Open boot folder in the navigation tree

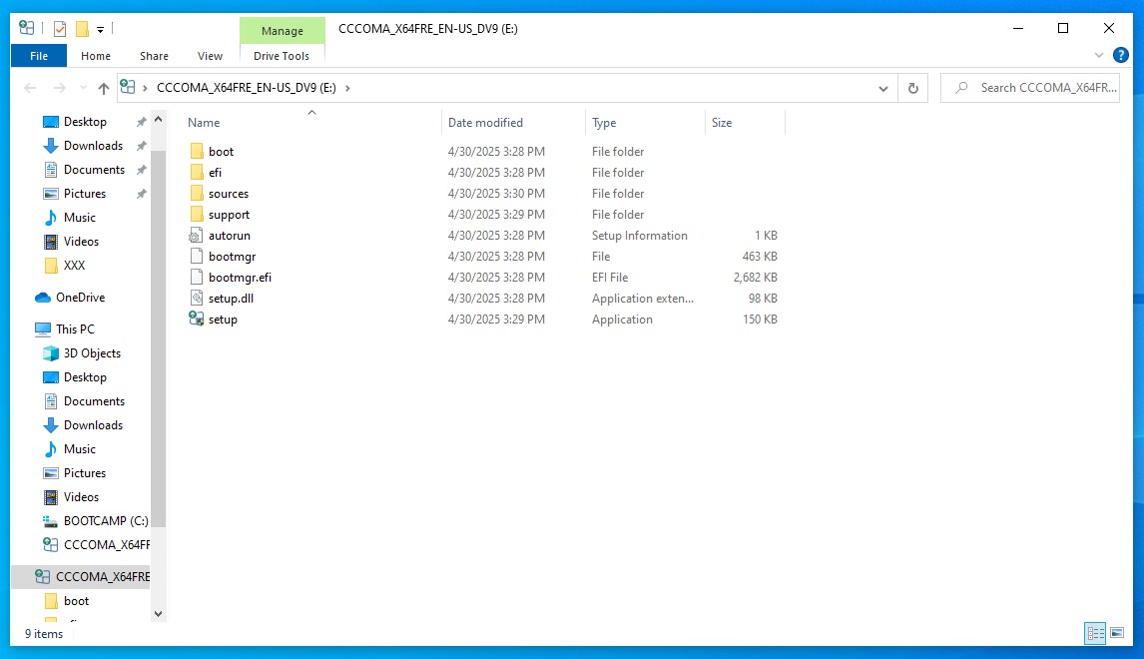point(76,601)
